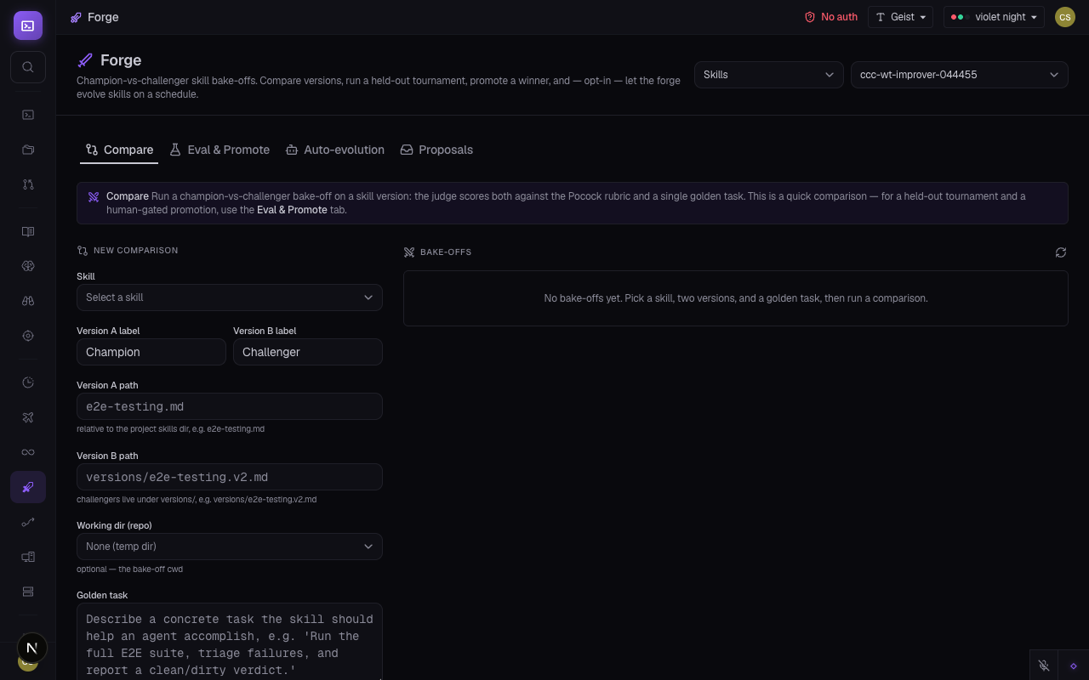Switch to the Eval & Promote tab
Image resolution: width=1089 pixels, height=680 pixels.
(x=220, y=150)
